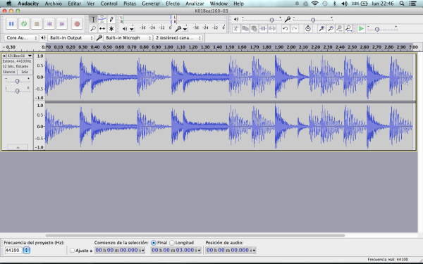Click the Fit Selection zoom icon
The width and height of the screenshot is (423, 264).
coord(339,29)
